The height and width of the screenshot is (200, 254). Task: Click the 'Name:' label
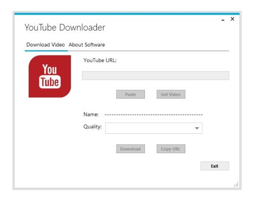tap(91, 115)
